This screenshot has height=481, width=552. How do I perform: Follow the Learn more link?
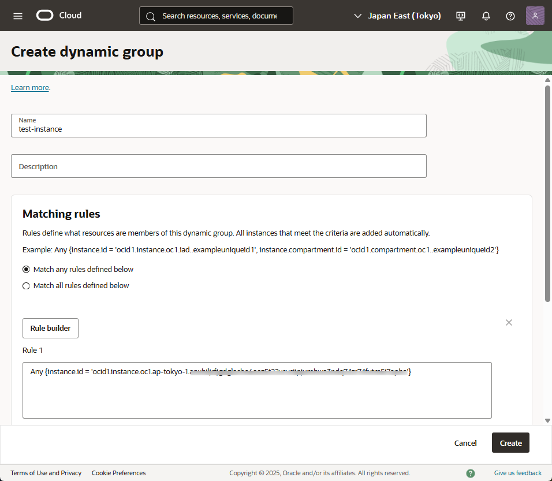click(x=30, y=88)
